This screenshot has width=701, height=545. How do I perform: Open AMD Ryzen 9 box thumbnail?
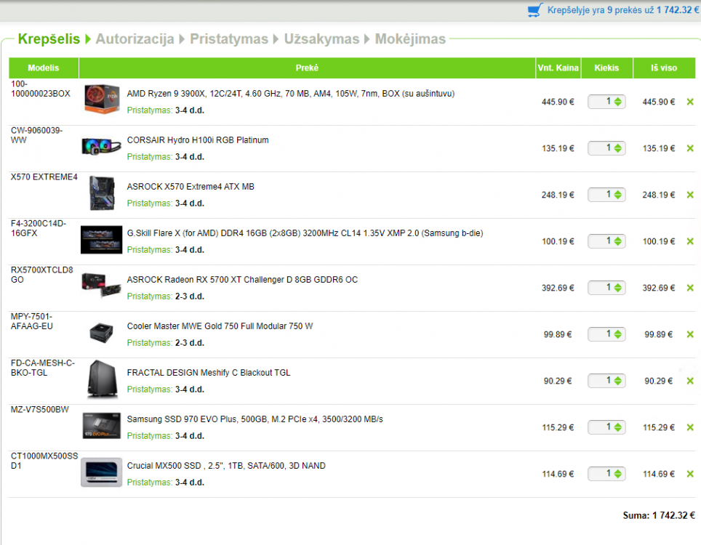pyautogui.click(x=102, y=99)
